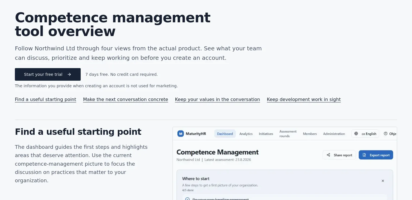Follow the Make the next conversation concrete link
412x200 pixels.
[x=126, y=100]
